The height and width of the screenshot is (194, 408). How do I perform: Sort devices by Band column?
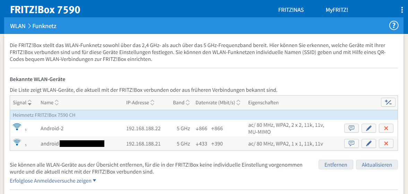pyautogui.click(x=181, y=103)
